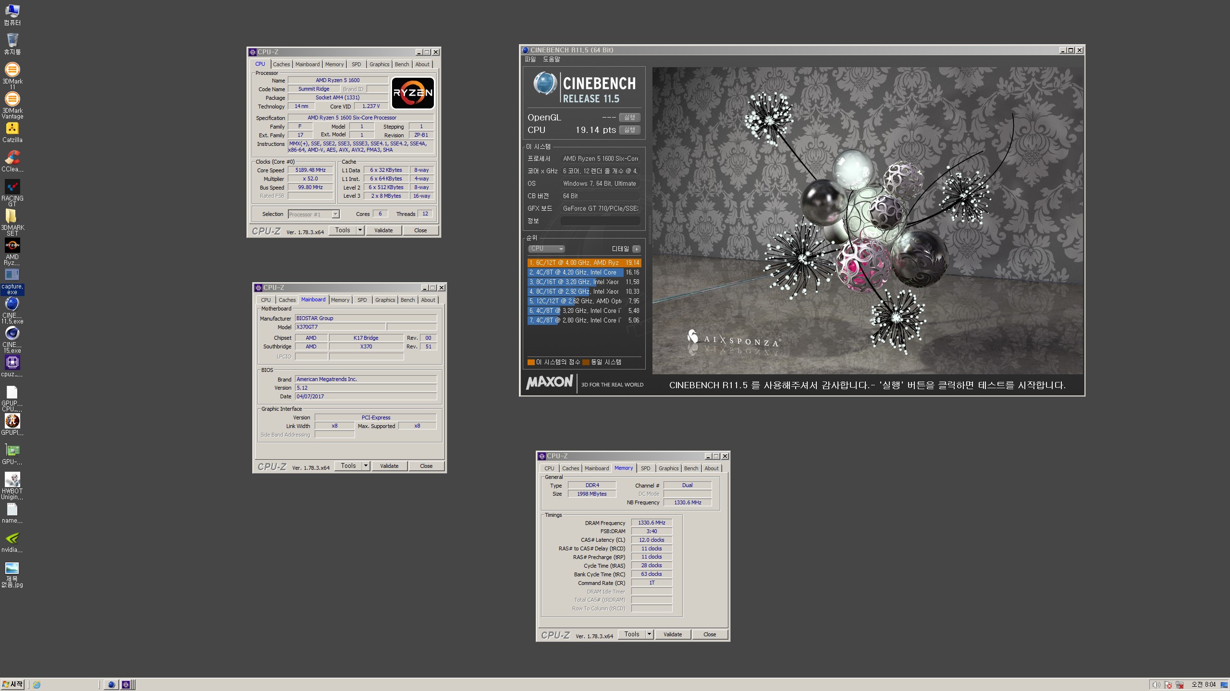The height and width of the screenshot is (691, 1230).
Task: Open the Start menu button
Action: [12, 685]
